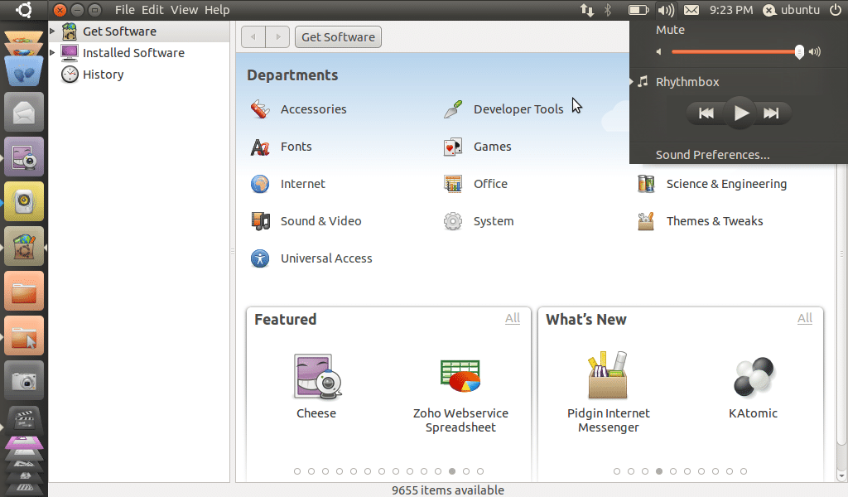Open the Accessories department icon

point(260,109)
